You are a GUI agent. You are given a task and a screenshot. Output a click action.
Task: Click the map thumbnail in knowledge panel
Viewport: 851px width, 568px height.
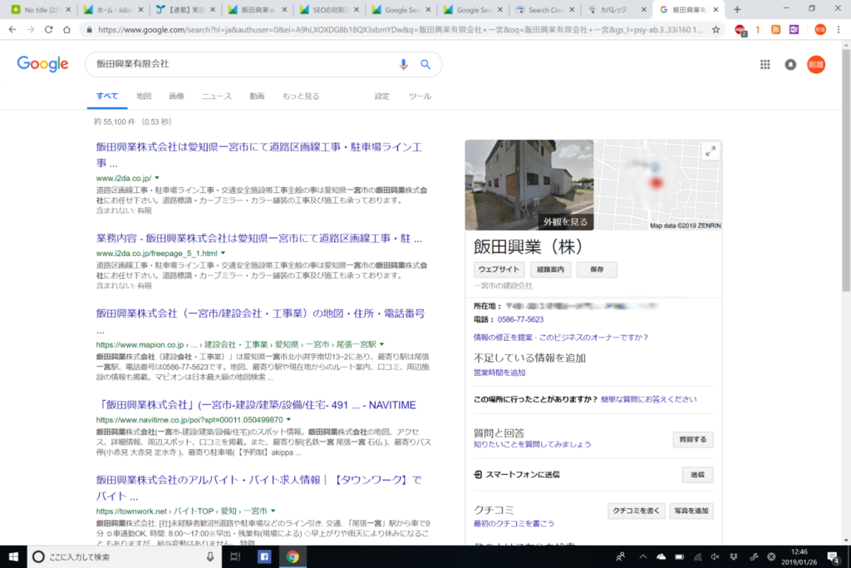pyautogui.click(x=658, y=185)
